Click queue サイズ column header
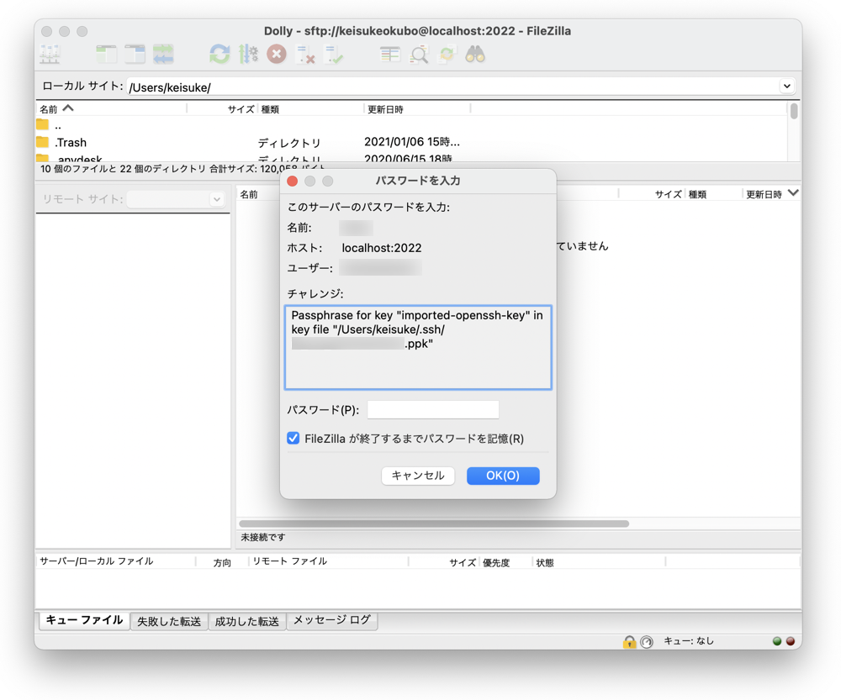Image resolution: width=841 pixels, height=700 pixels. pos(444,562)
